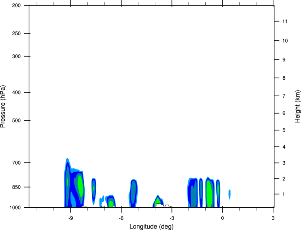The image size is (301, 230).
Task: Click the longitude label -6
Action: (121, 218)
